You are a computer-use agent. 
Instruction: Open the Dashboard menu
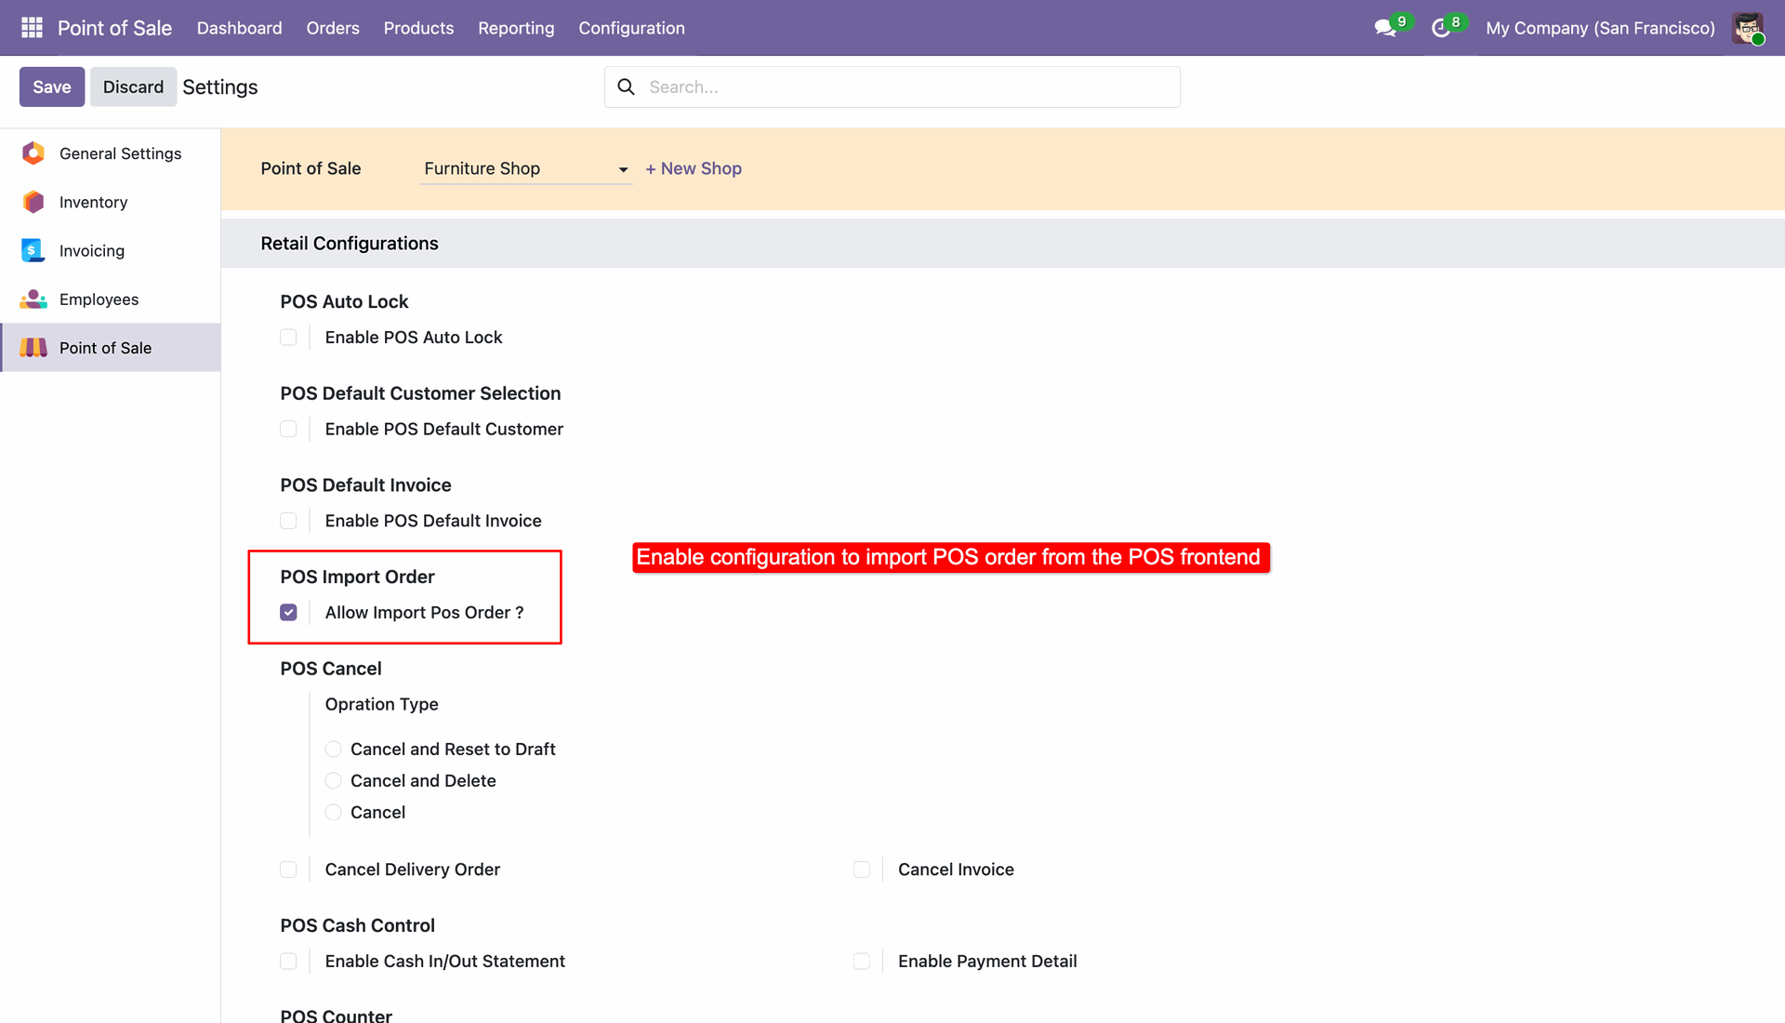(x=239, y=28)
